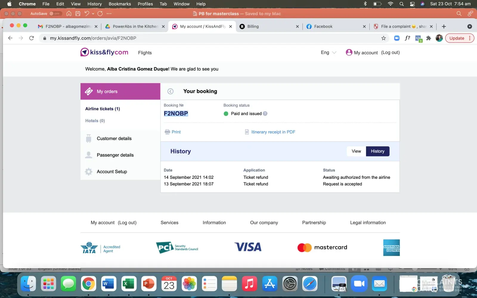Click the help icon beside Paid and issued
This screenshot has width=477, height=298.
tap(265, 114)
